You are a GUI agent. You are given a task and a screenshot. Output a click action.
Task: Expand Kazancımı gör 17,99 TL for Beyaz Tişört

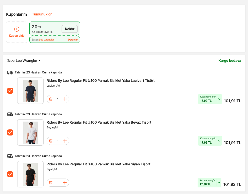click(x=210, y=141)
